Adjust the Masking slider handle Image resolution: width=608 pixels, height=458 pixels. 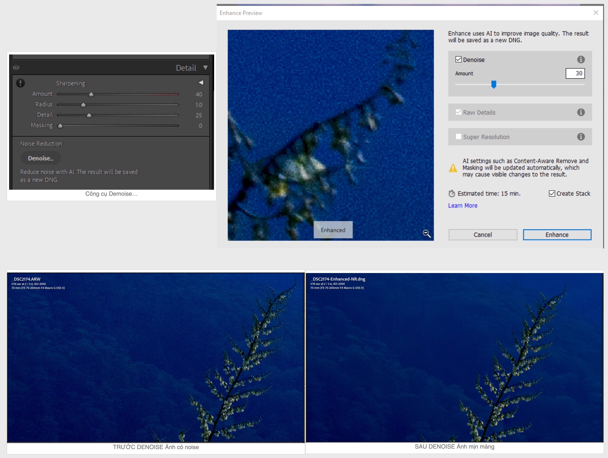[x=60, y=126]
